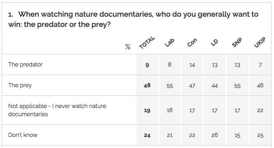Screen dimensions: 274x148
Task: Click the "Don't know" row label
Action: 23,135
